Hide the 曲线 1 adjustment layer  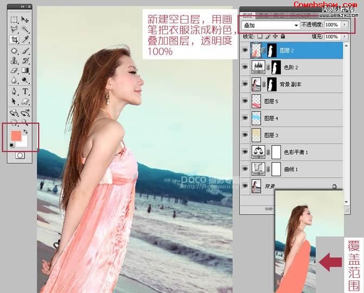(x=245, y=169)
